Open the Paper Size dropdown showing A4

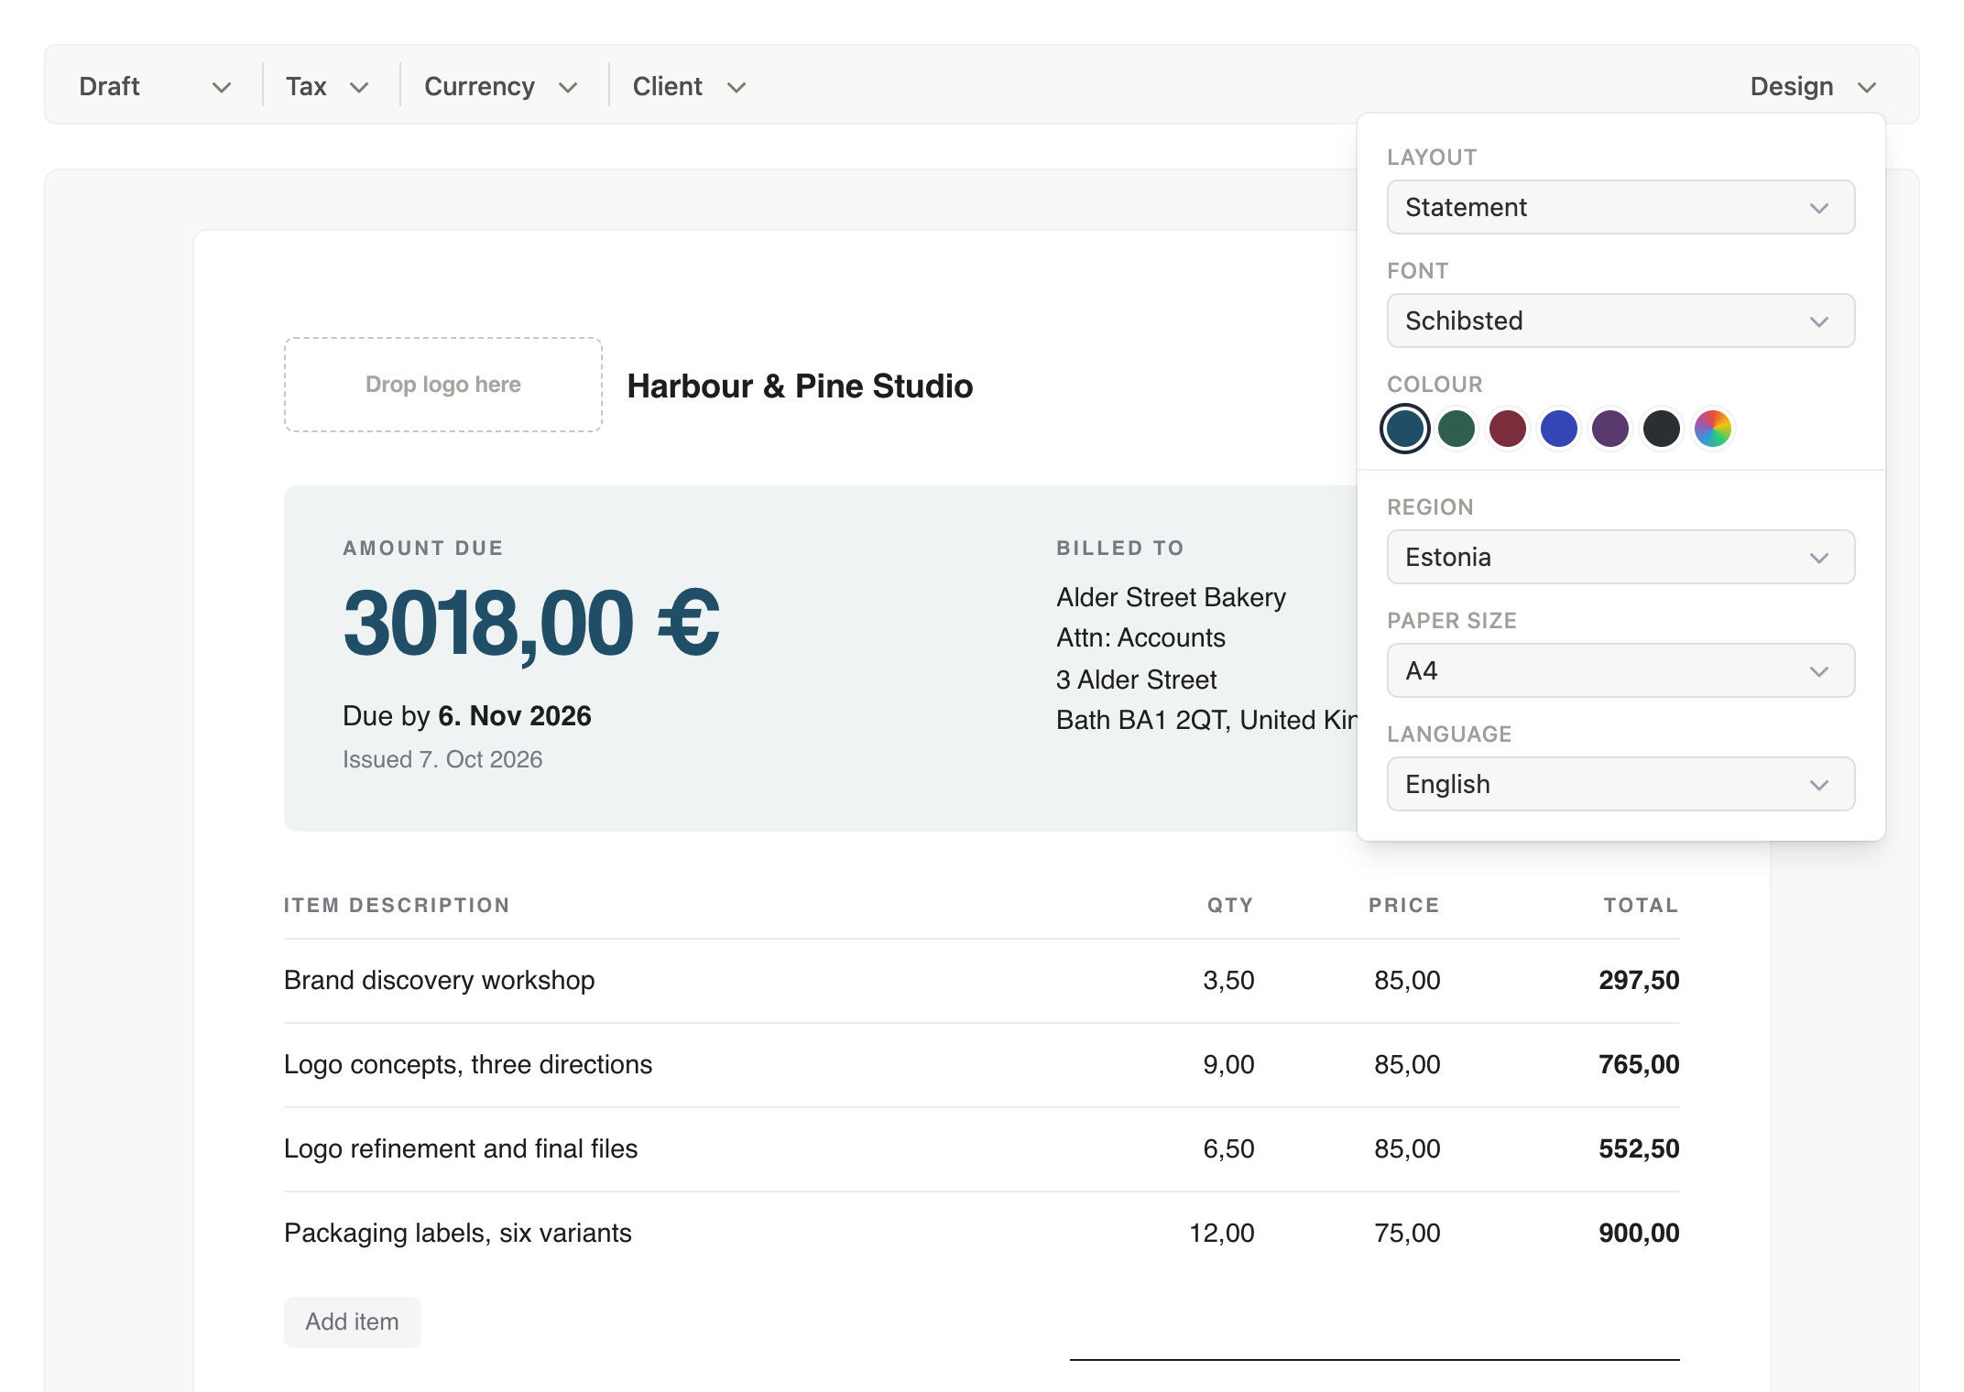click(x=1620, y=670)
